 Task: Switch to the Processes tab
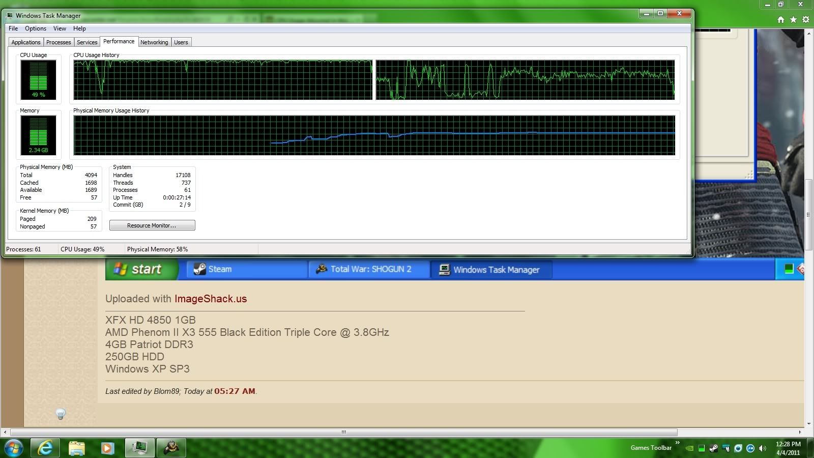[59, 42]
